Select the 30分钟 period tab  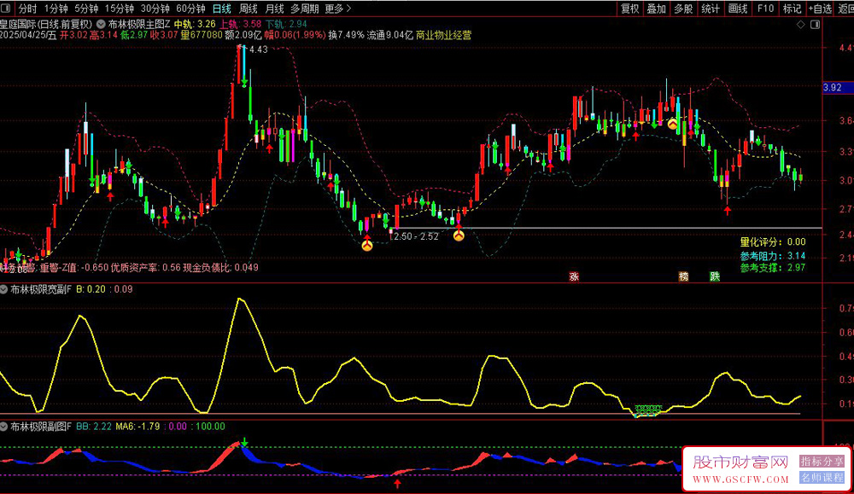click(155, 9)
